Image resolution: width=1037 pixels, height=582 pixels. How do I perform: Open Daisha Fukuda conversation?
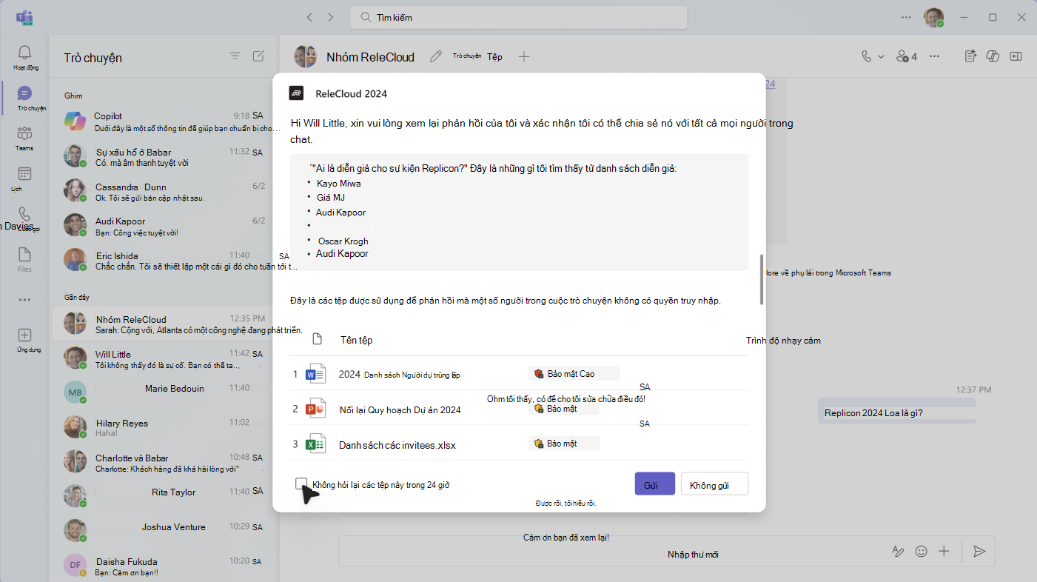pyautogui.click(x=164, y=566)
